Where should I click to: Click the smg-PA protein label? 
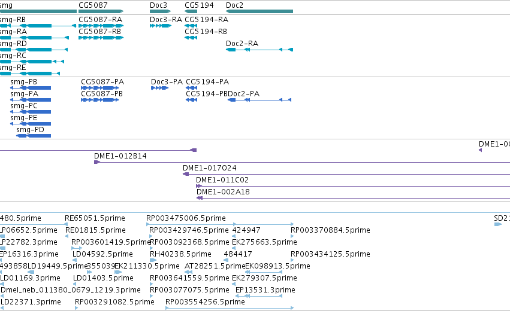pyautogui.click(x=25, y=94)
